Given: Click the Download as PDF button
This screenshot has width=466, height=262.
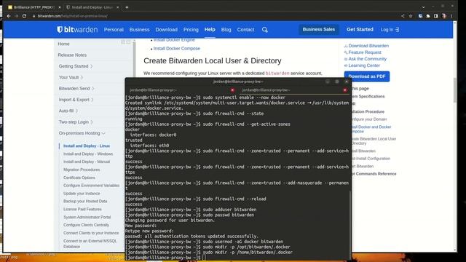Looking at the screenshot, I should coord(367,76).
